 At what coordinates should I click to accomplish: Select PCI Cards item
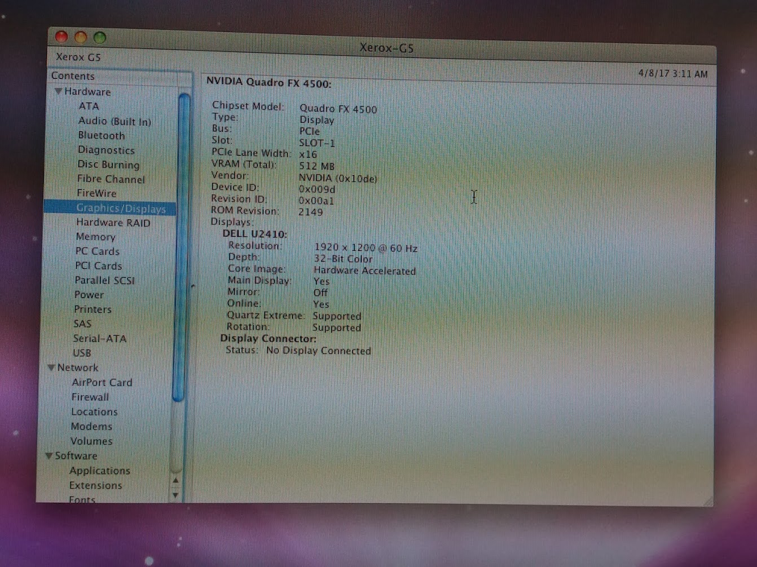(x=98, y=265)
